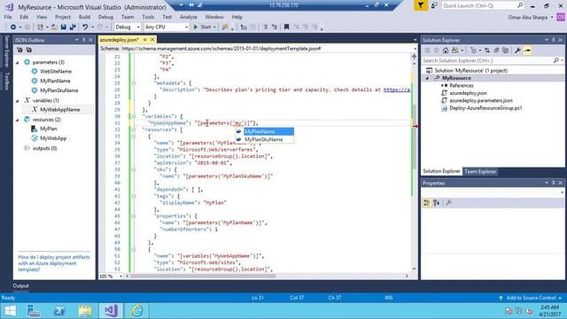Click the Save icon in the toolbar
This screenshot has height=319, width=567.
(64, 27)
